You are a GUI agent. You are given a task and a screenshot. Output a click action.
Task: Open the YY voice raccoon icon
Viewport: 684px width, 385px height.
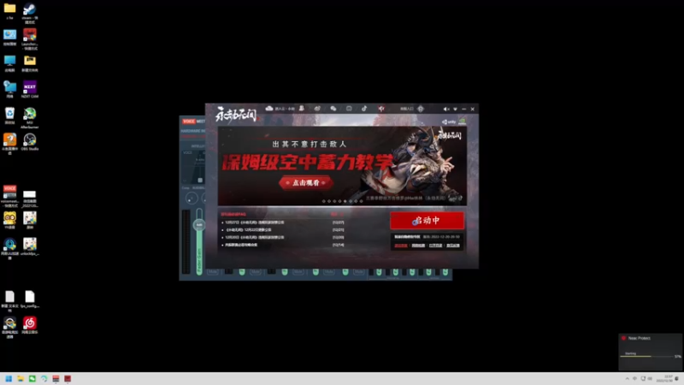pos(9,221)
